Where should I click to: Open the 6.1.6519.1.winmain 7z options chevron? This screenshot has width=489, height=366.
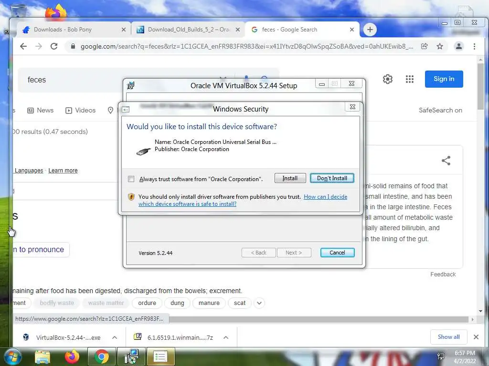226,337
